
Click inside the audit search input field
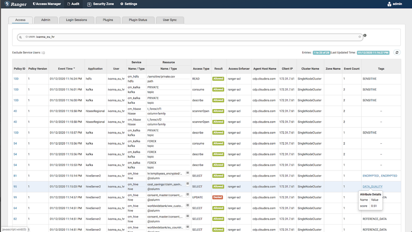pos(206,37)
